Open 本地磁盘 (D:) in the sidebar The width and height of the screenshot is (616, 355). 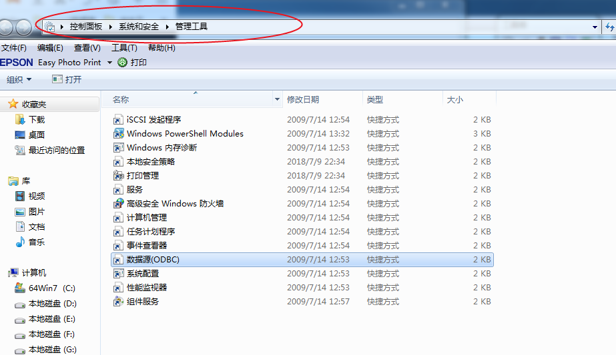pyautogui.click(x=52, y=304)
